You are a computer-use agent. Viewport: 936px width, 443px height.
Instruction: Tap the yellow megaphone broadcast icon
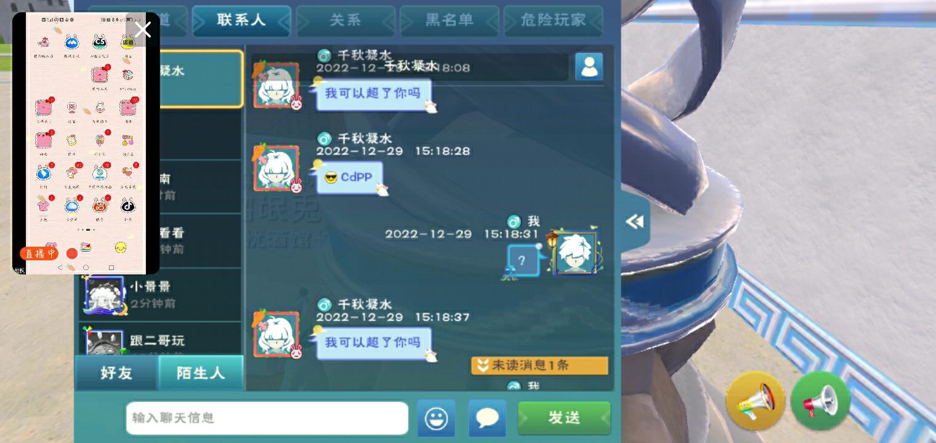point(756,401)
